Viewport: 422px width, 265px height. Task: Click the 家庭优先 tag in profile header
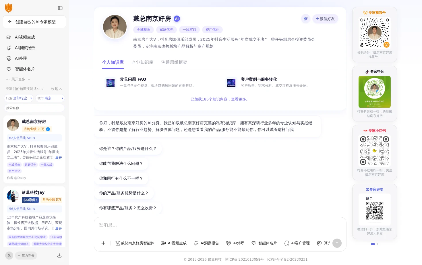click(167, 30)
